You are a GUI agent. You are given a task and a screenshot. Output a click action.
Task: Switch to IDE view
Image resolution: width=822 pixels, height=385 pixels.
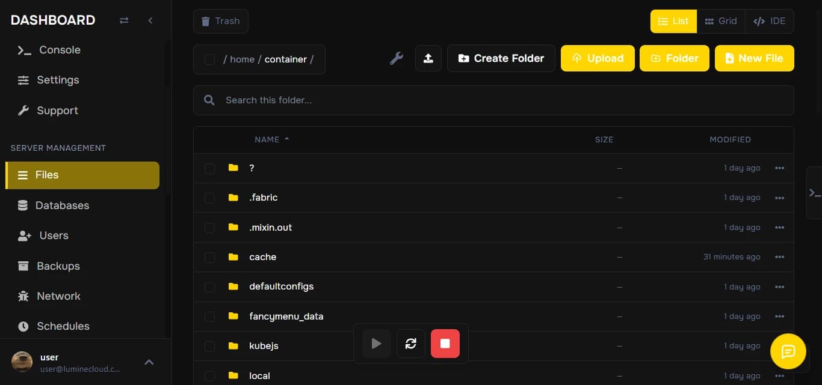click(x=770, y=21)
